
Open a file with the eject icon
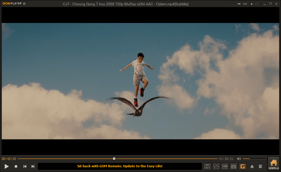252,166
